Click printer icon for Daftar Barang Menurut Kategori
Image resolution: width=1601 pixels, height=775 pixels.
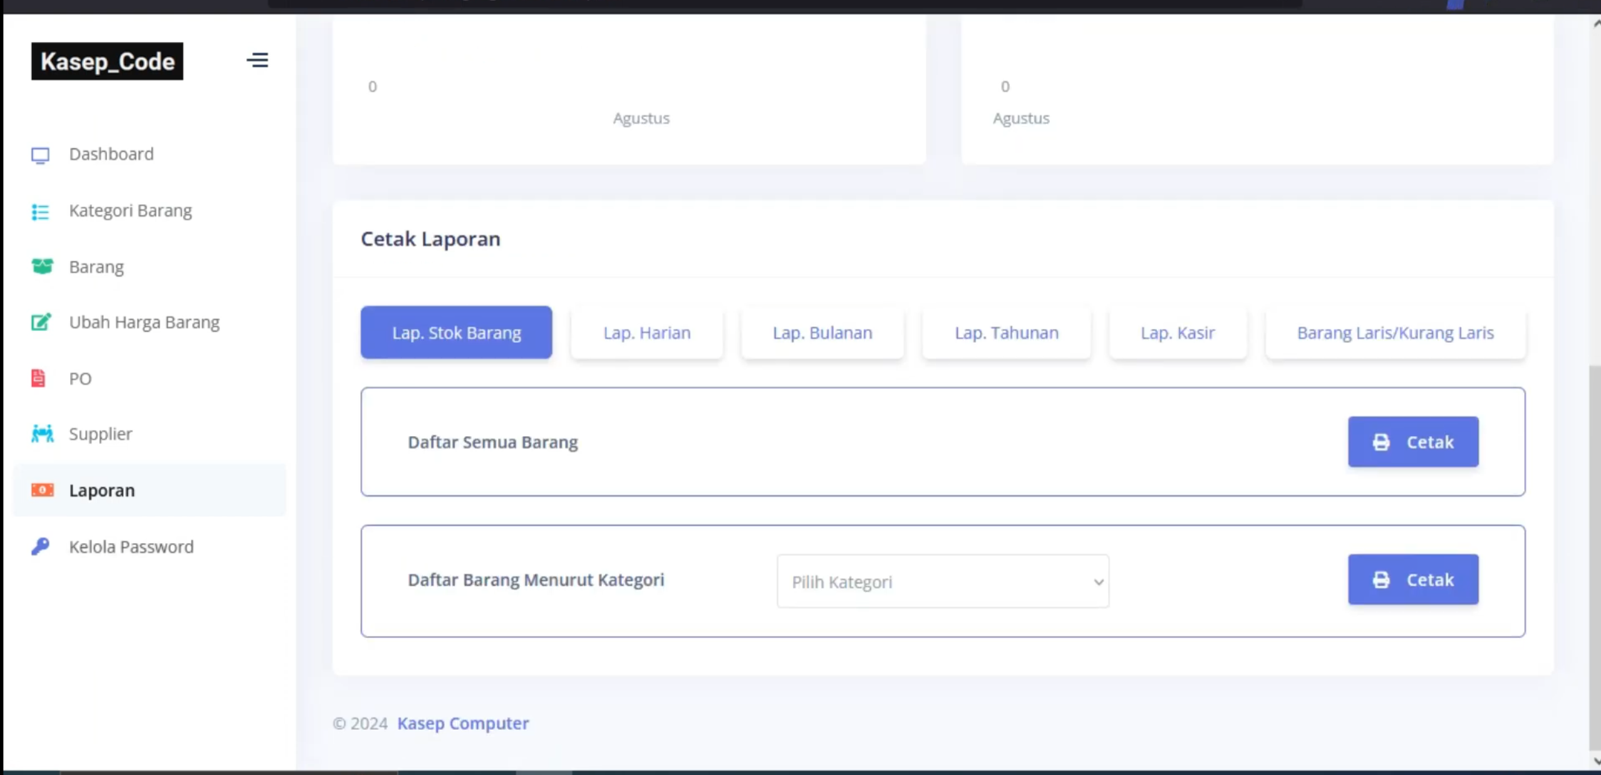[x=1381, y=580]
